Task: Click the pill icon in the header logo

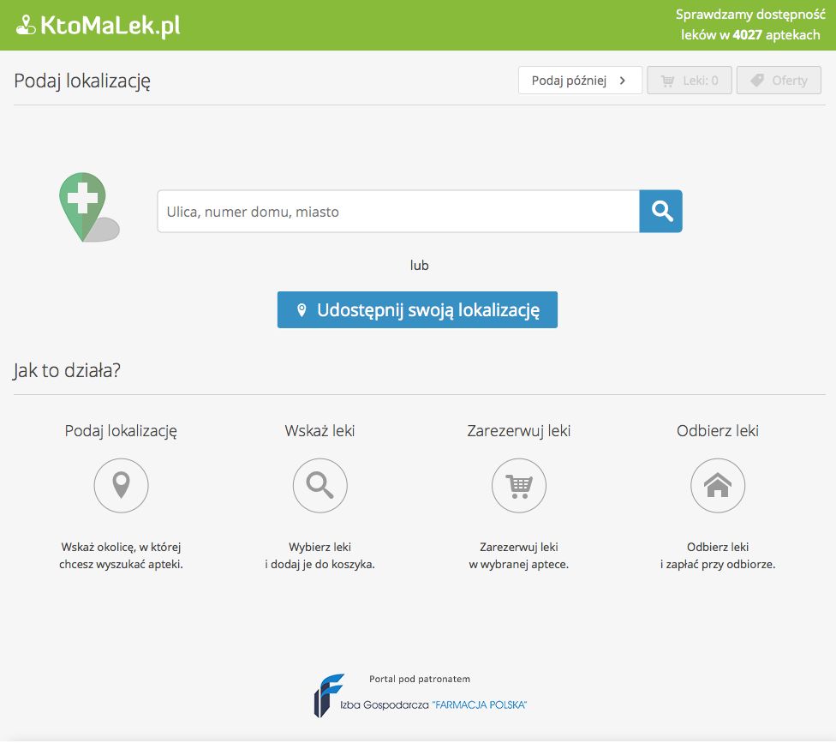Action: 26,26
